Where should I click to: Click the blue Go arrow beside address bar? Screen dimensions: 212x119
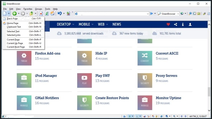pos(152,14)
